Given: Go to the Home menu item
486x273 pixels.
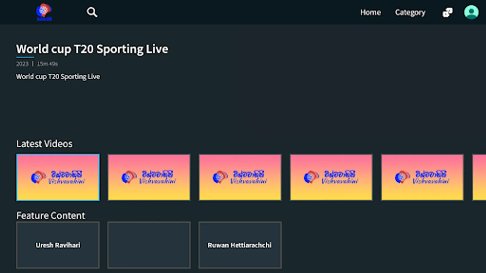Looking at the screenshot, I should pyautogui.click(x=370, y=12).
